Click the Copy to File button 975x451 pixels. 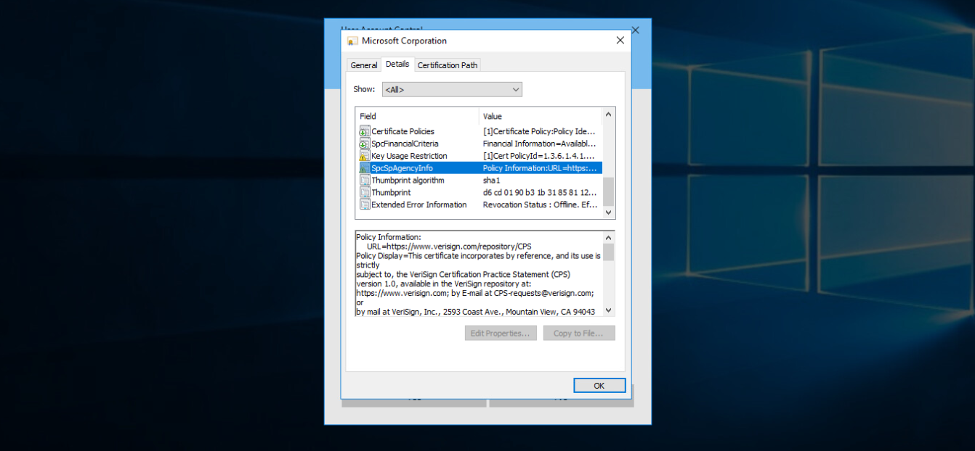[579, 334]
